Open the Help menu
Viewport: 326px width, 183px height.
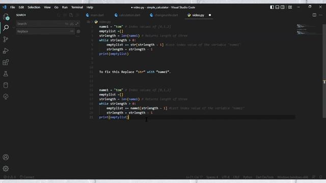tap(90, 7)
